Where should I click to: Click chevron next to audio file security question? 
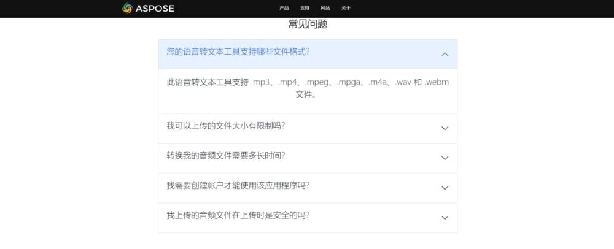point(445,218)
